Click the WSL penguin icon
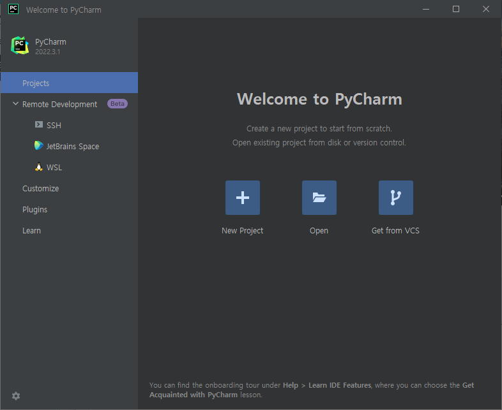The width and height of the screenshot is (502, 410). tap(39, 167)
